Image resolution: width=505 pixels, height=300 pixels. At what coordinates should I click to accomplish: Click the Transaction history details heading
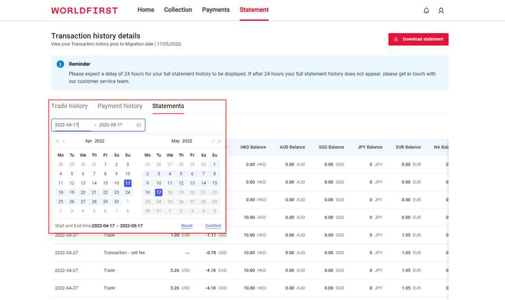click(95, 36)
